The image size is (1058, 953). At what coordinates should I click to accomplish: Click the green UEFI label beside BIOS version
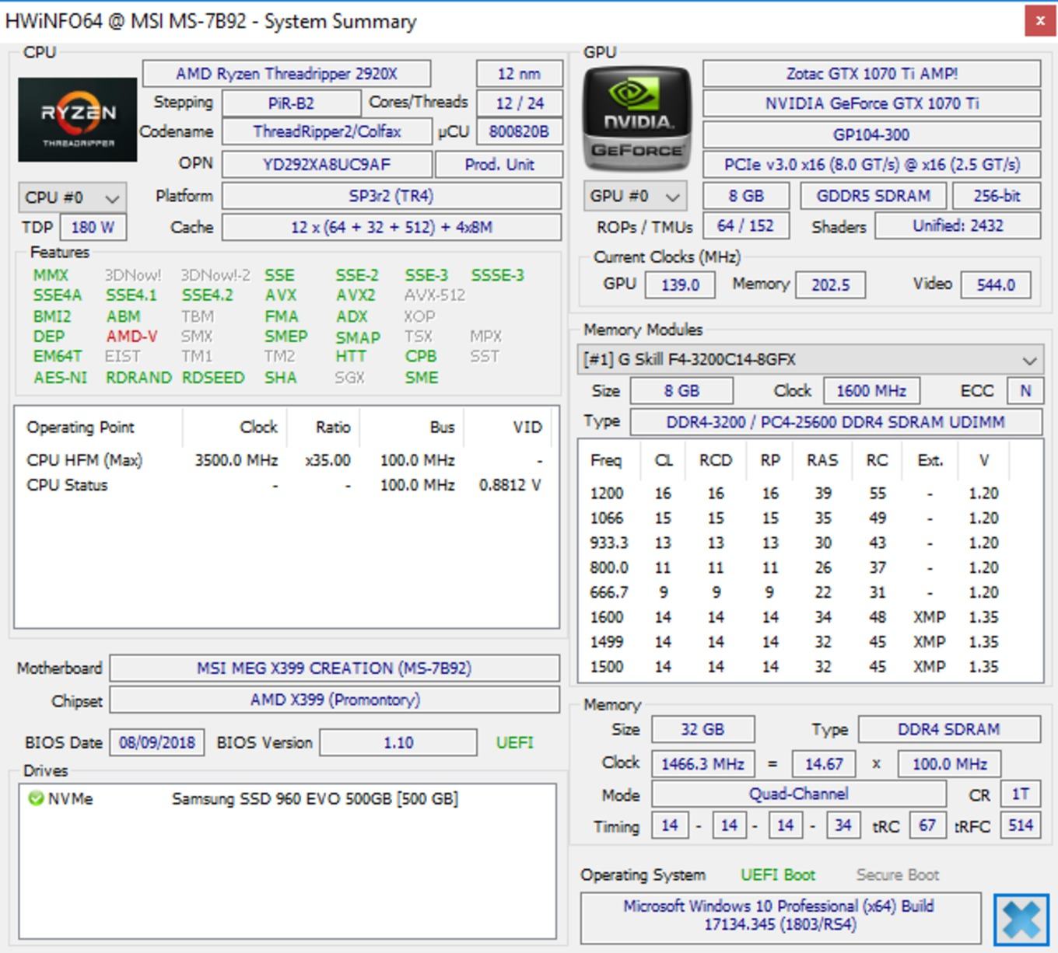pyautogui.click(x=515, y=742)
